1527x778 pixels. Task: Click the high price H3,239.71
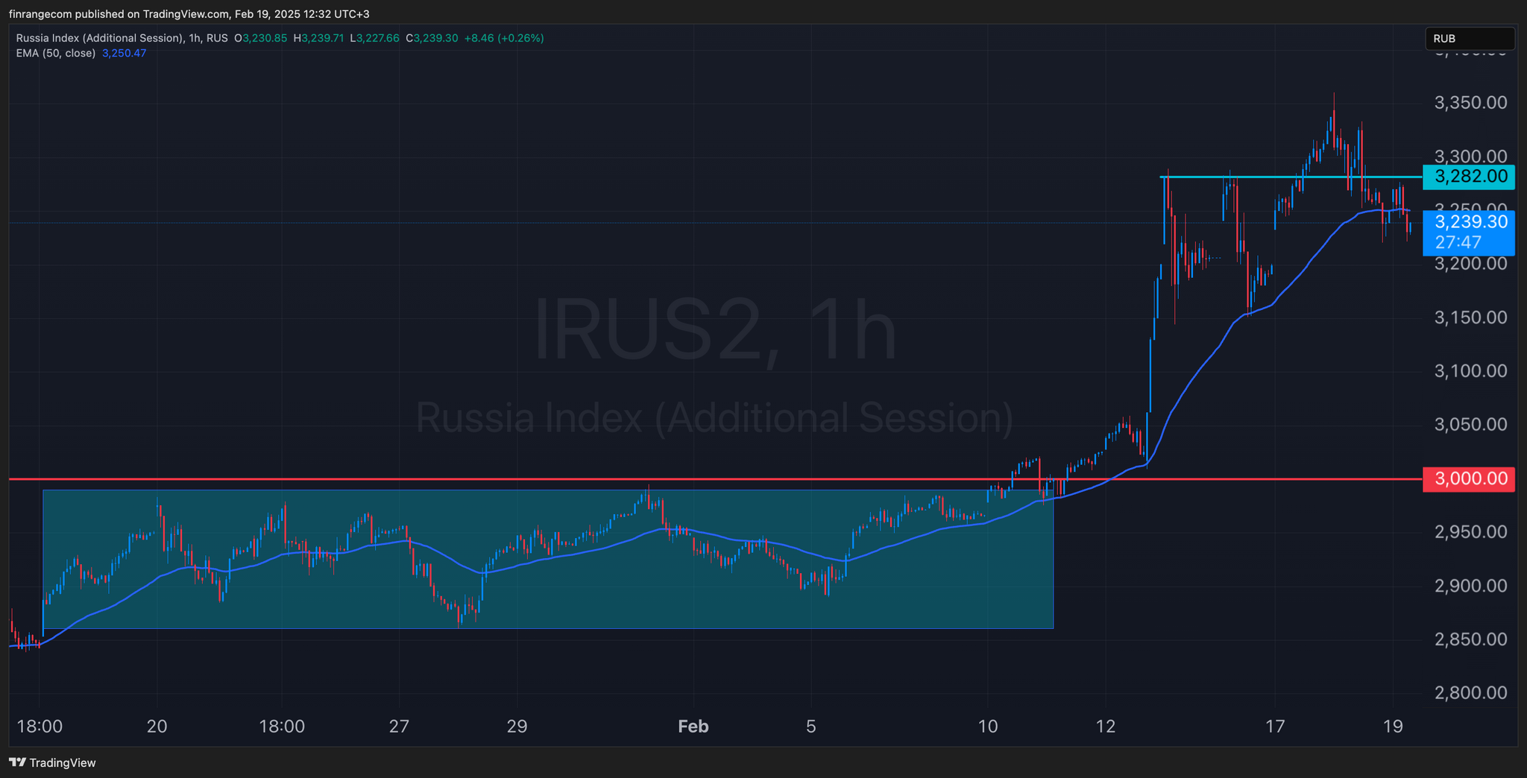(x=318, y=38)
